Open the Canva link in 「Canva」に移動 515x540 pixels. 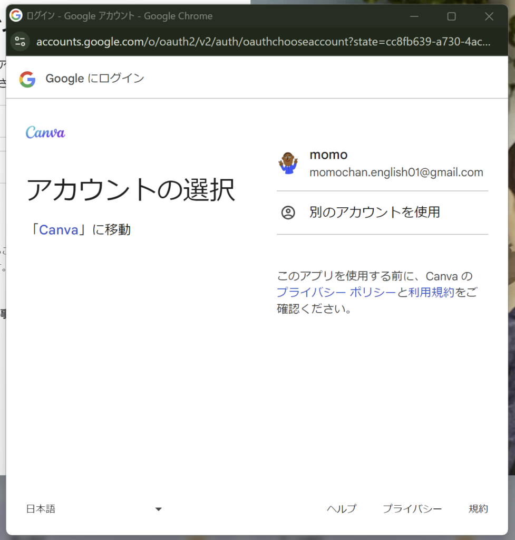point(59,230)
